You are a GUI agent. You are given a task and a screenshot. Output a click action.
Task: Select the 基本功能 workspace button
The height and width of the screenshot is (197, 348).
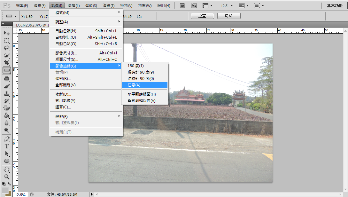pos(335,5)
